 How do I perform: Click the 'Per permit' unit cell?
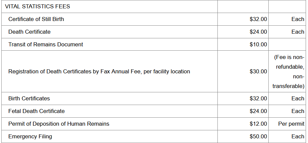[291, 124]
